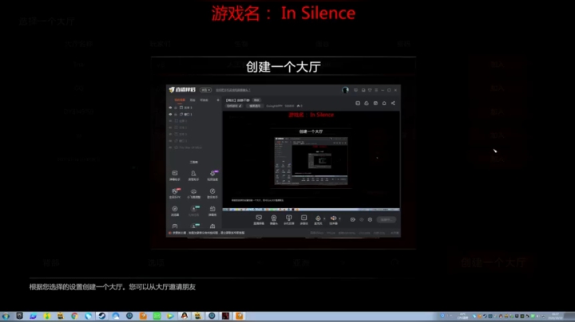Toggle visibility eye of source '窗口 1'
Viewport: 575px width, 322px height.
click(x=170, y=115)
